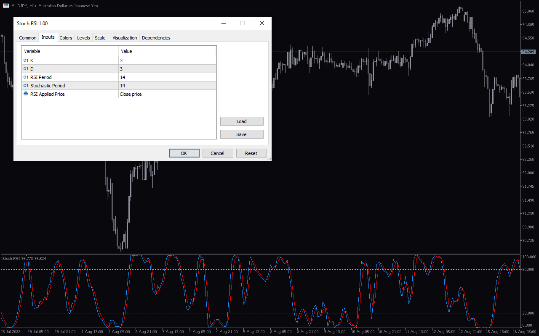Select the RSI Applied Price variable name
Viewport: 539px width, 336px height.
[x=48, y=94]
